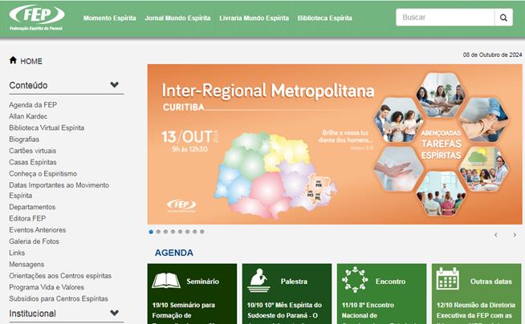
Task: Click the calendar Outras datas icon
Action: click(448, 278)
